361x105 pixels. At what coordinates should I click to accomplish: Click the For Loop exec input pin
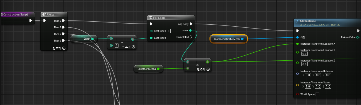(x=151, y=24)
